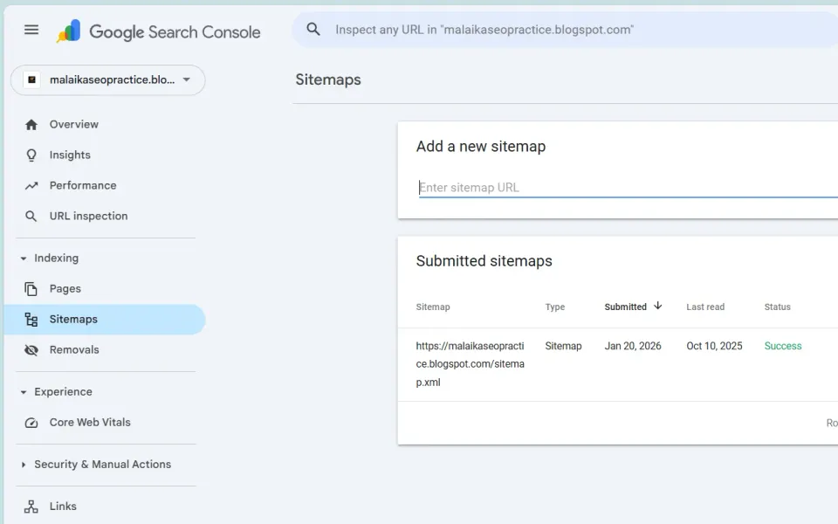The image size is (838, 524).
Task: Click the Removals crossed-eye icon
Action: 31,349
